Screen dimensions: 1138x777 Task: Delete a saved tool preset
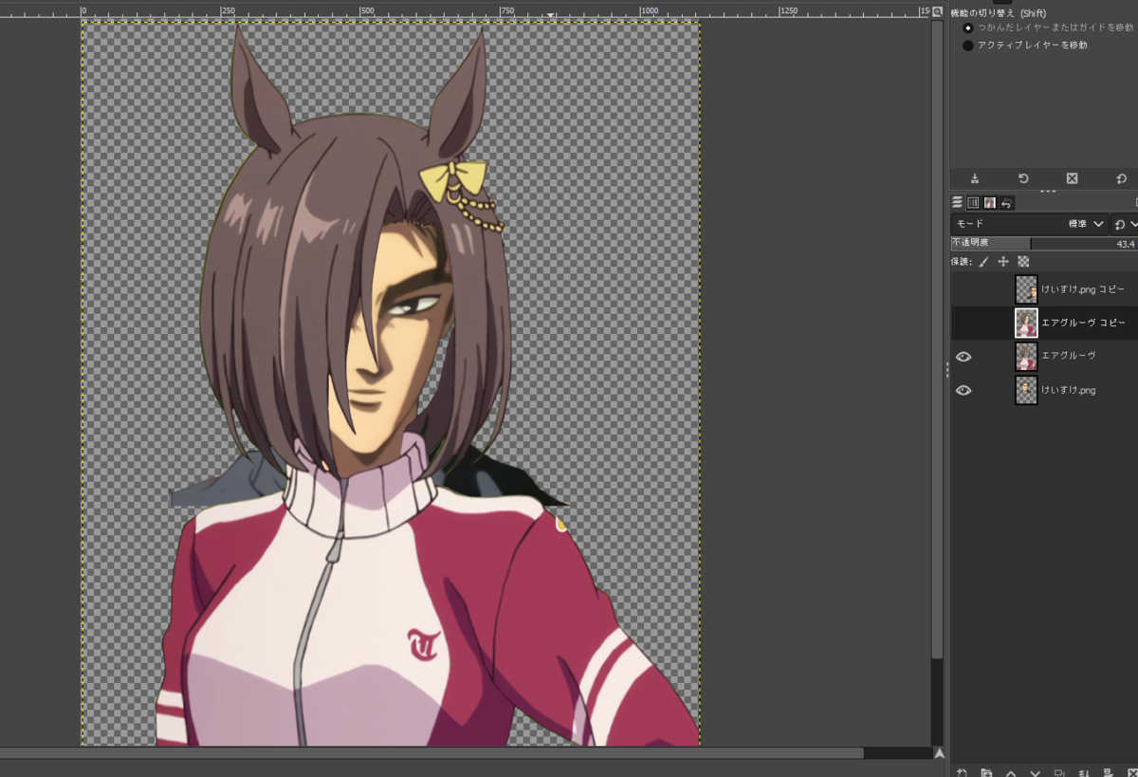(x=1072, y=178)
